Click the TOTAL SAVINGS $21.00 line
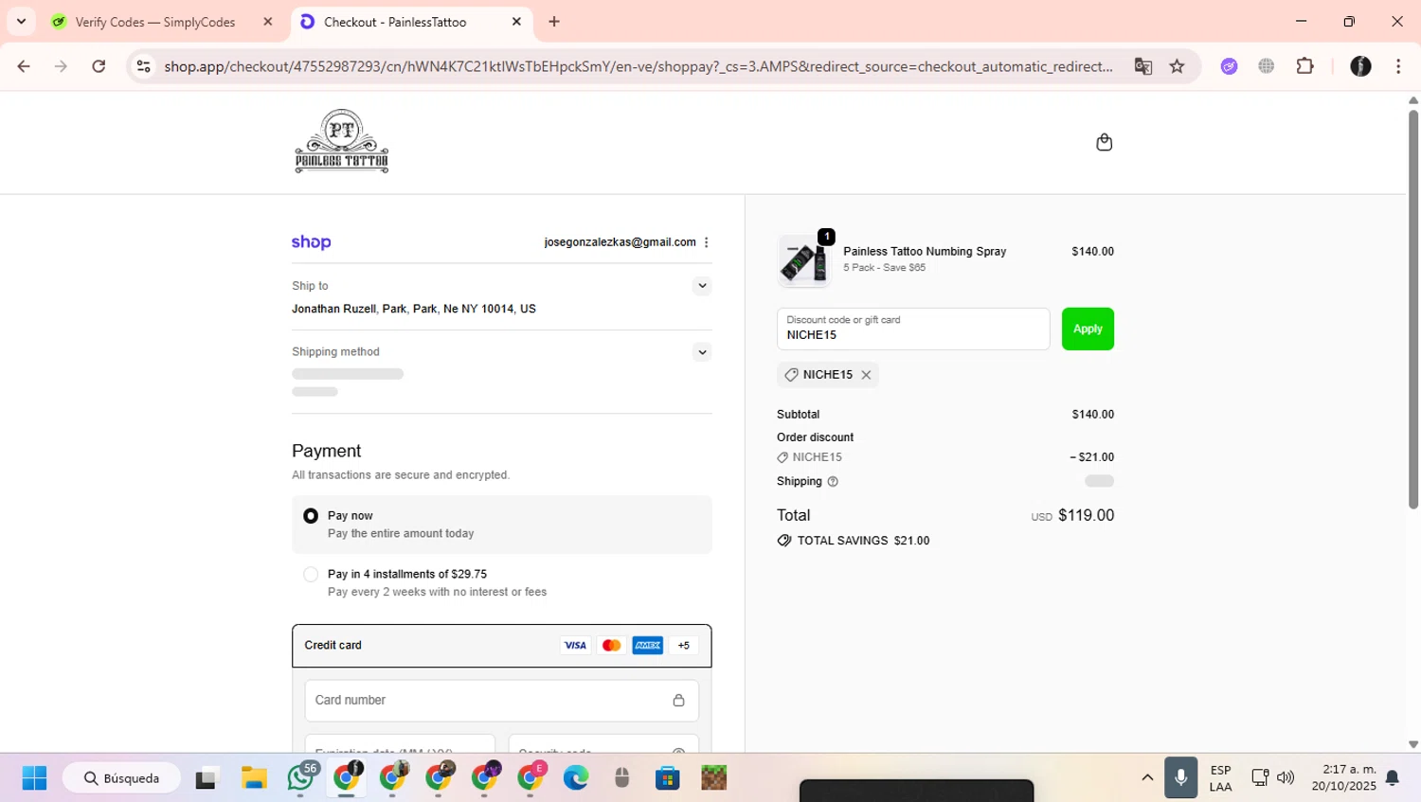The width and height of the screenshot is (1421, 802). (x=854, y=541)
